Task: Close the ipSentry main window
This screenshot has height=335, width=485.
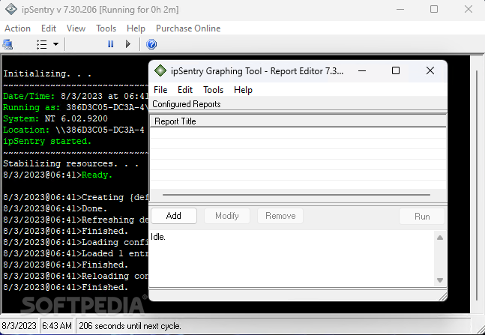Action: 469,9
